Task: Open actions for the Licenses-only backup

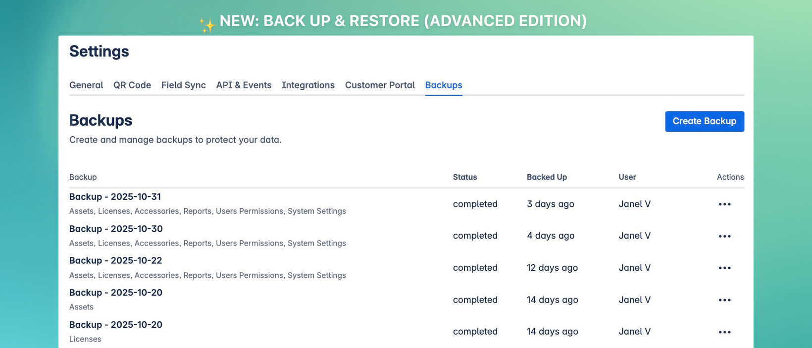Action: point(724,332)
